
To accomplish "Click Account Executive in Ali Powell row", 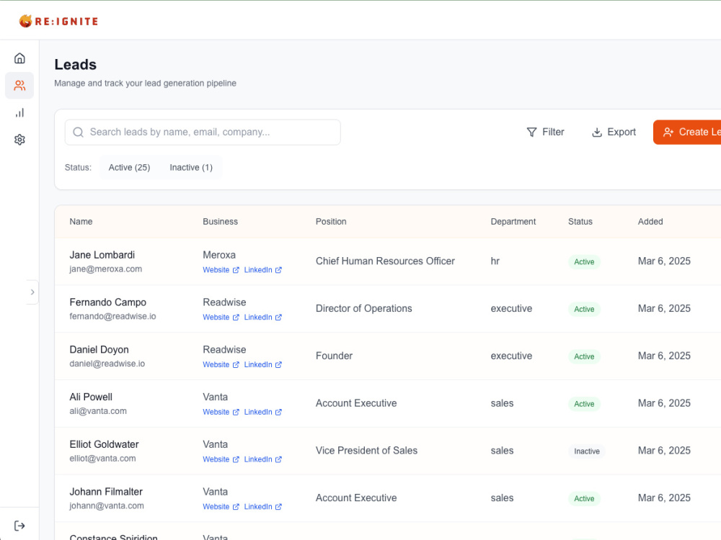I will pos(356,403).
